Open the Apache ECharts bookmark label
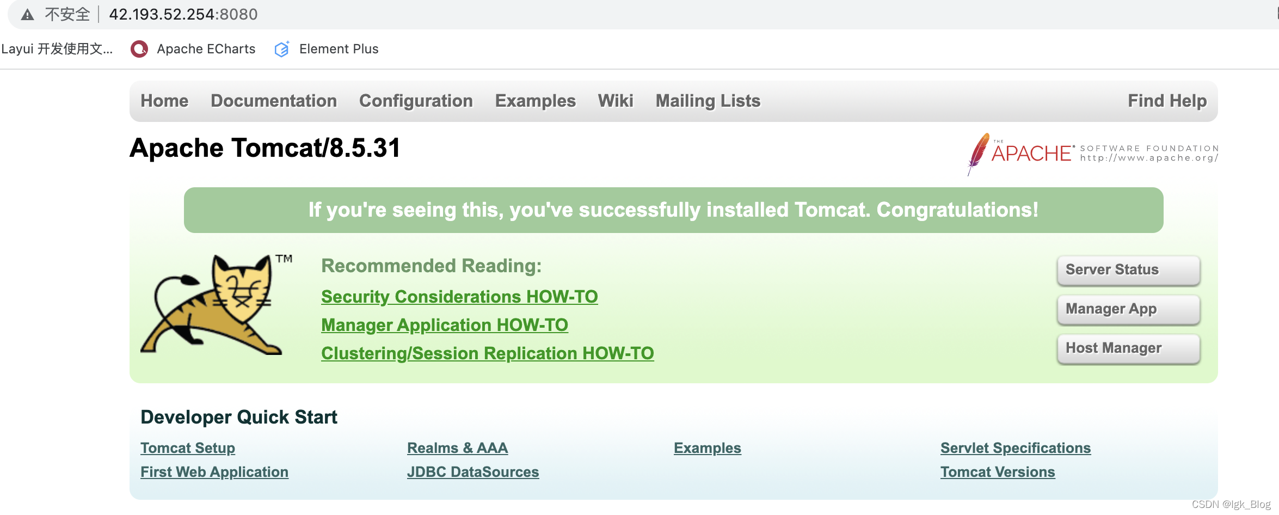Image resolution: width=1279 pixels, height=515 pixels. pyautogui.click(x=206, y=49)
